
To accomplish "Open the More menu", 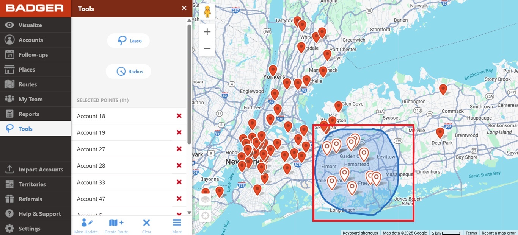I will (177, 226).
